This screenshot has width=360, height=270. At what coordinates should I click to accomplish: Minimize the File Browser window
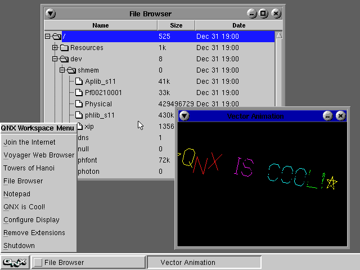(x=252, y=13)
